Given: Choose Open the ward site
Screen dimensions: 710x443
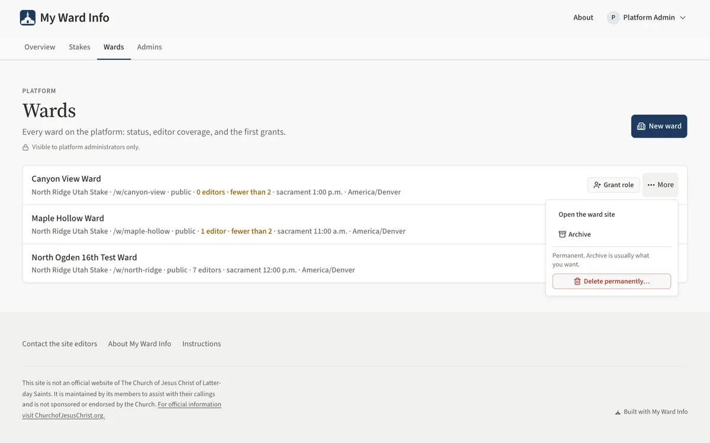Looking at the screenshot, I should pos(612,214).
